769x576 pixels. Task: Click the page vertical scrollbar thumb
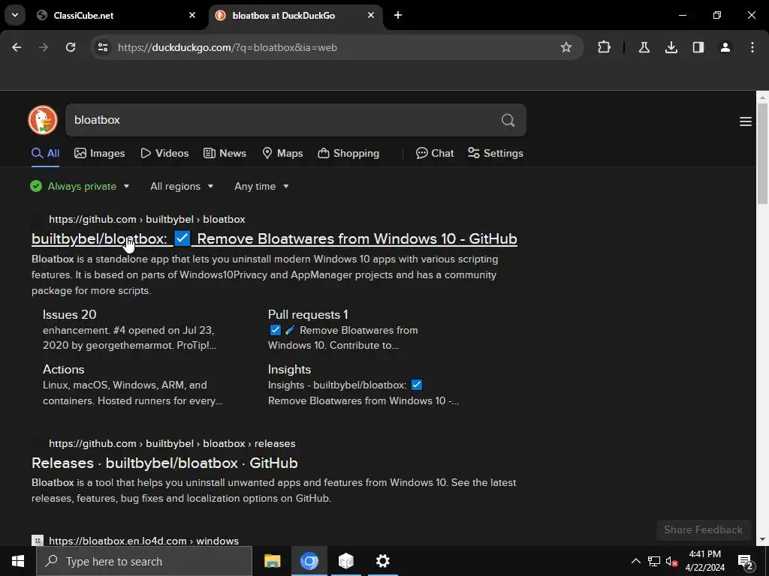point(762,154)
